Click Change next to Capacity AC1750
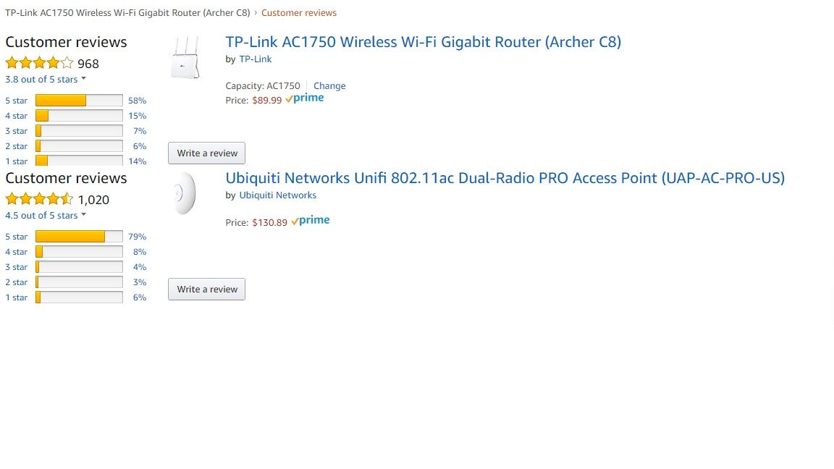Screen dimensions: 834x469 pos(329,85)
